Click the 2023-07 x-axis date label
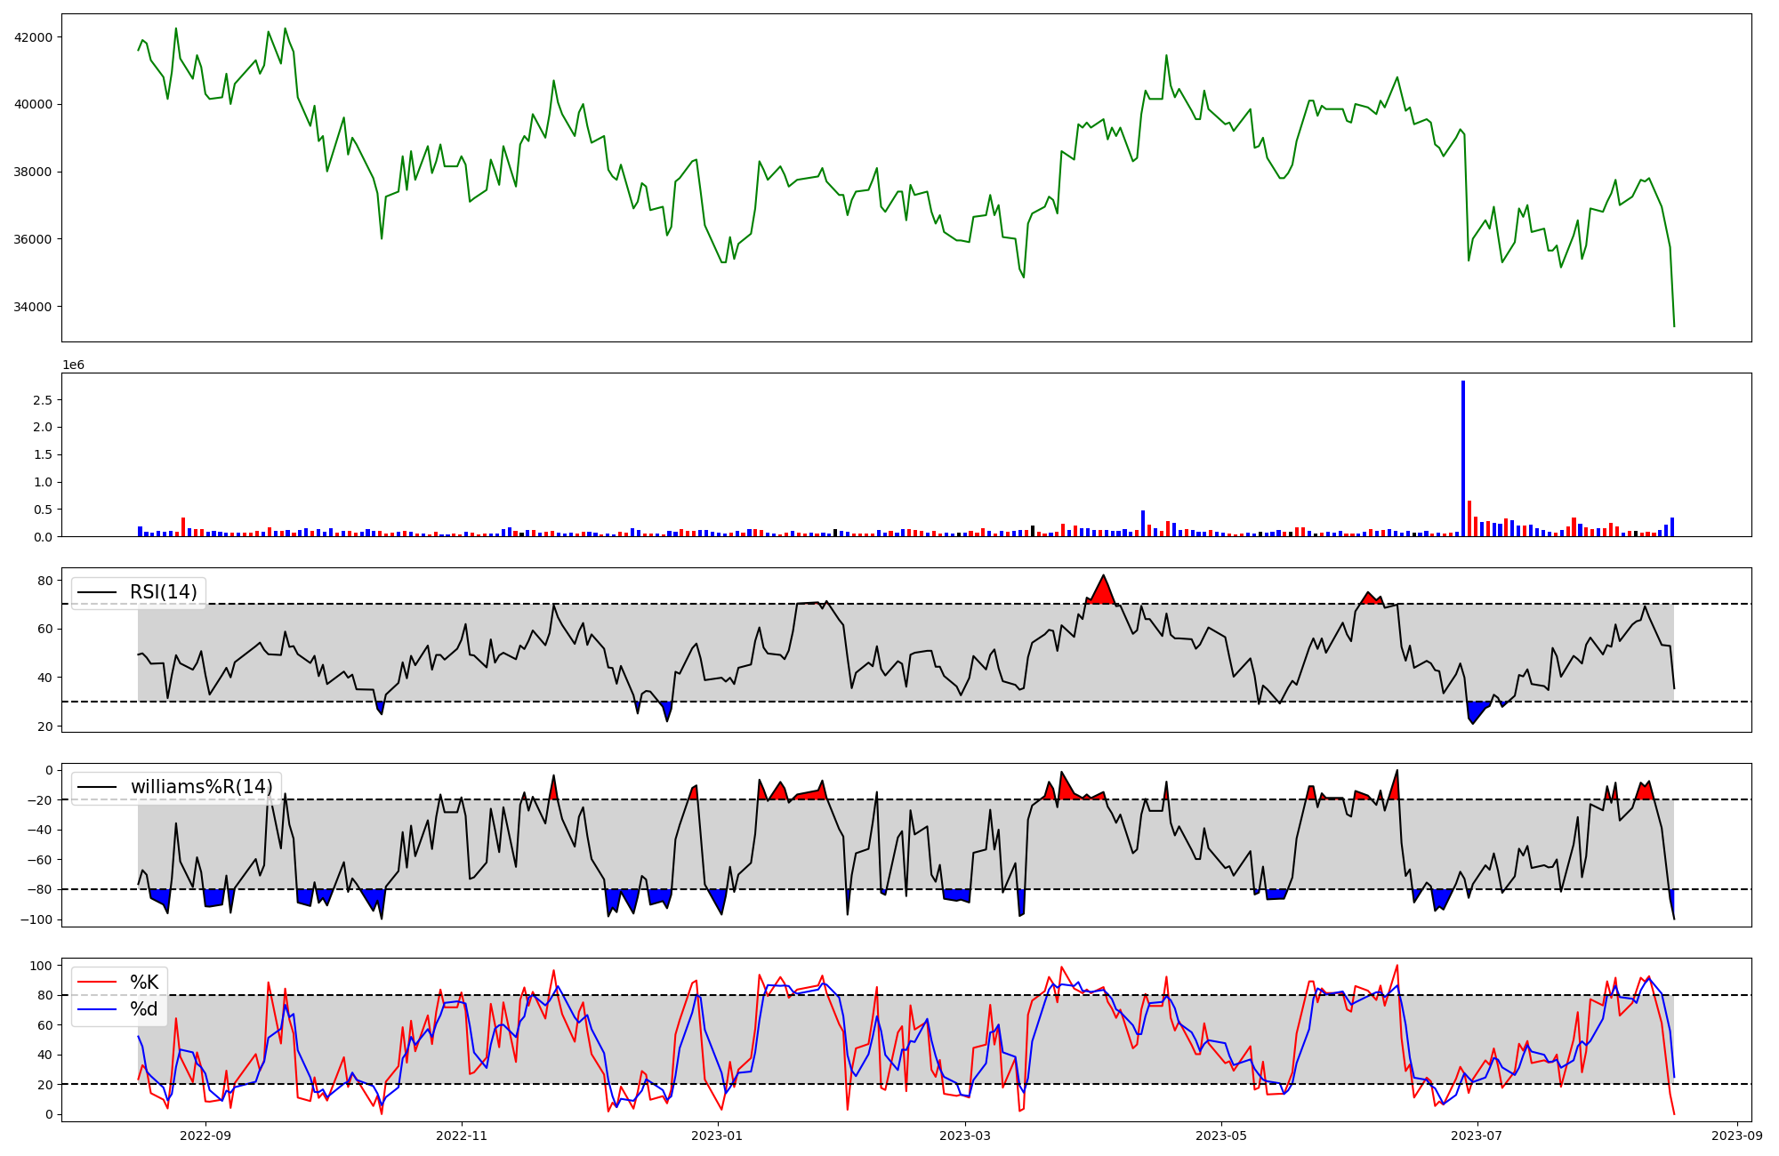The height and width of the screenshot is (1156, 1779). point(1477,1136)
